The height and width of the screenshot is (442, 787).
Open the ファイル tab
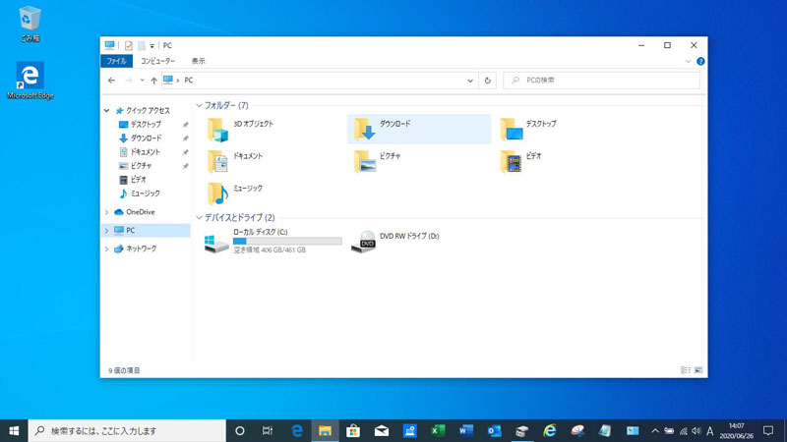[116, 61]
